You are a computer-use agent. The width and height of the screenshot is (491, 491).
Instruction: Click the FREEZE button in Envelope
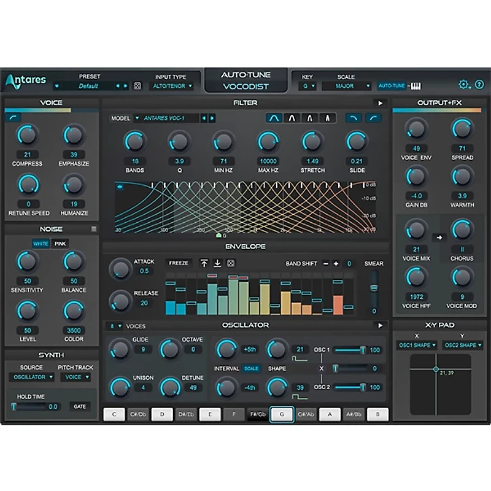click(179, 263)
